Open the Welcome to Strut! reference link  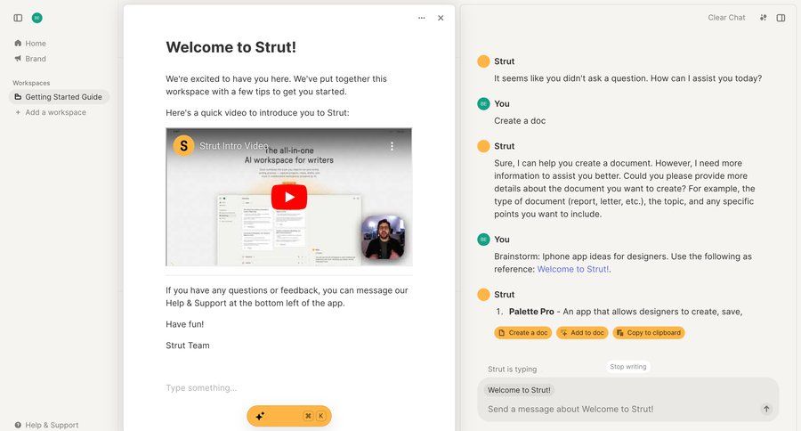[572, 269]
